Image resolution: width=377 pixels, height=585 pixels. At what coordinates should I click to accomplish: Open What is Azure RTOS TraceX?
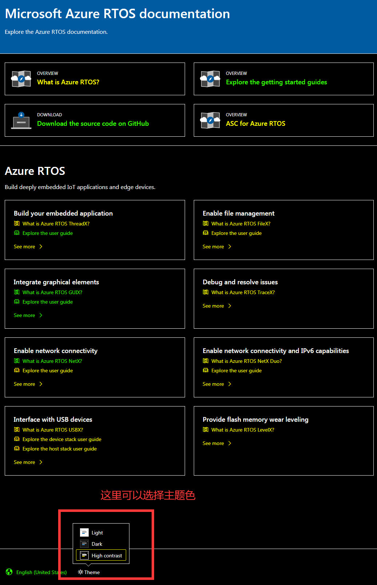tap(243, 292)
